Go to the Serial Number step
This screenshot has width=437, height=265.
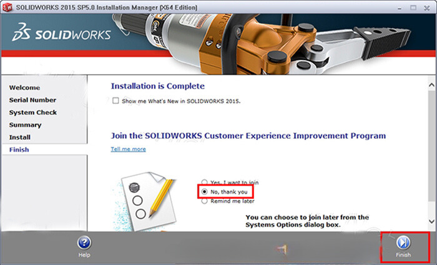[32, 100]
